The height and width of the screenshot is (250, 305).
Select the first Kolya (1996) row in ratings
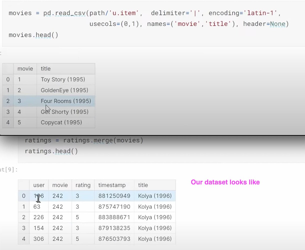(x=154, y=196)
